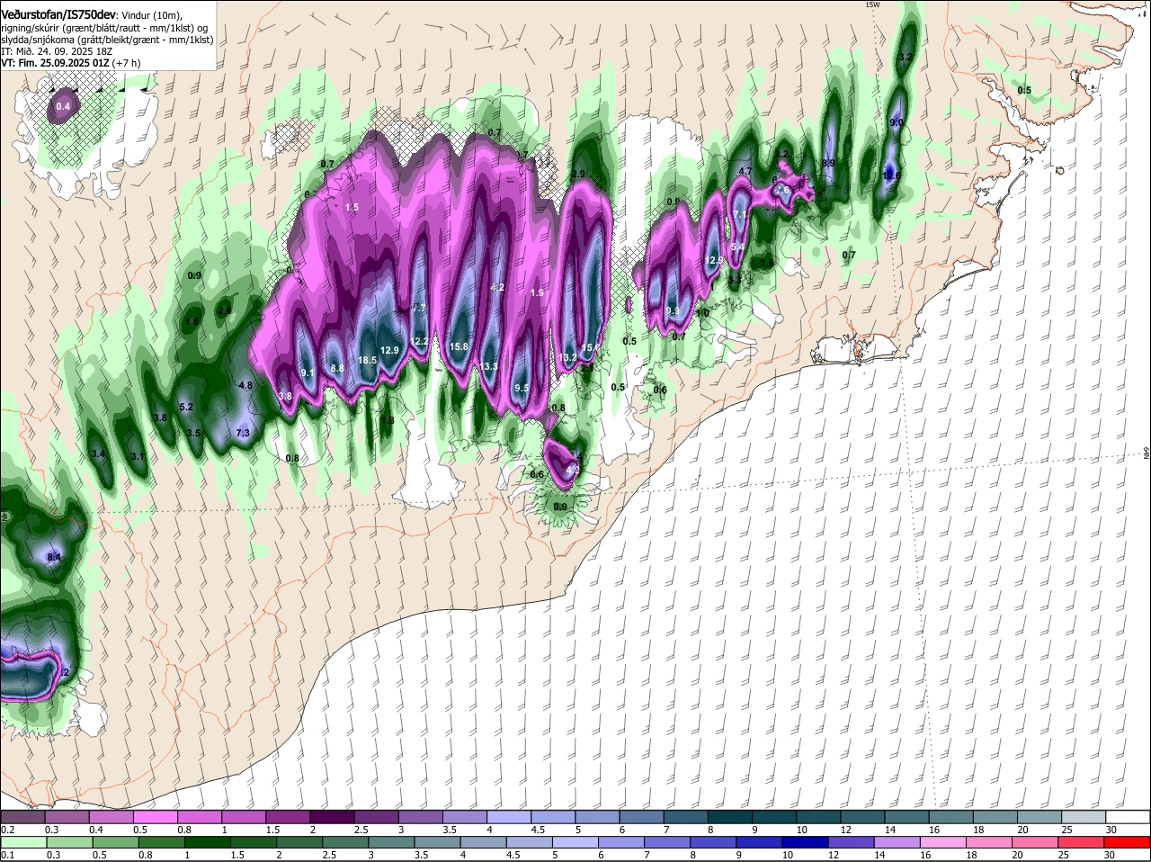The height and width of the screenshot is (862, 1151).
Task: Click the 4.8 value label
Action: tap(245, 385)
